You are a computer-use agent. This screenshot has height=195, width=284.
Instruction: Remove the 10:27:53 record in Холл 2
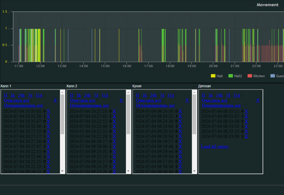tap(114, 111)
